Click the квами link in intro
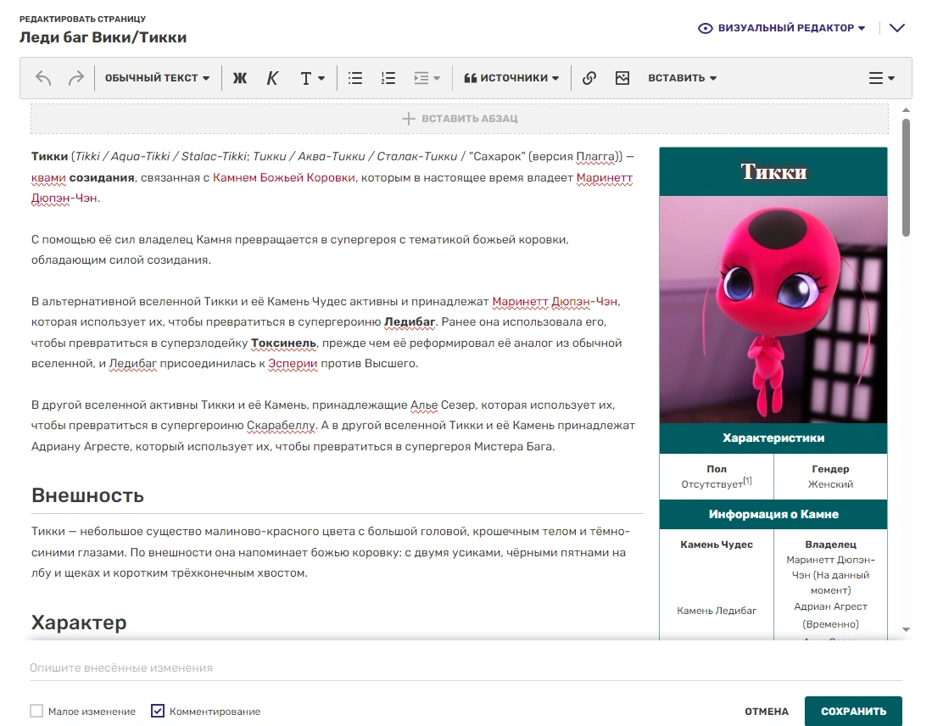The image size is (932, 726). tap(48, 178)
